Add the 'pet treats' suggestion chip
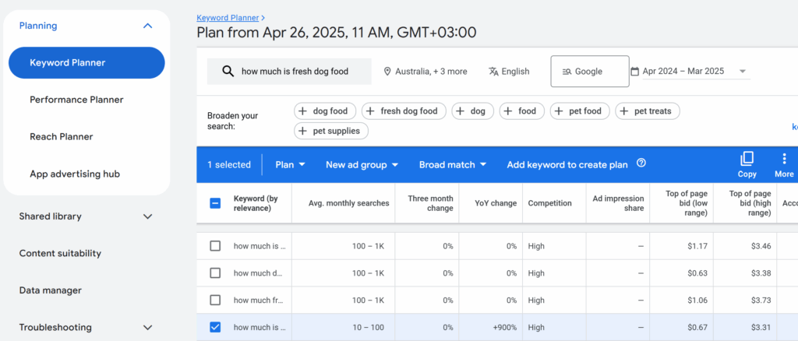The width and height of the screenshot is (798, 341). coord(648,111)
